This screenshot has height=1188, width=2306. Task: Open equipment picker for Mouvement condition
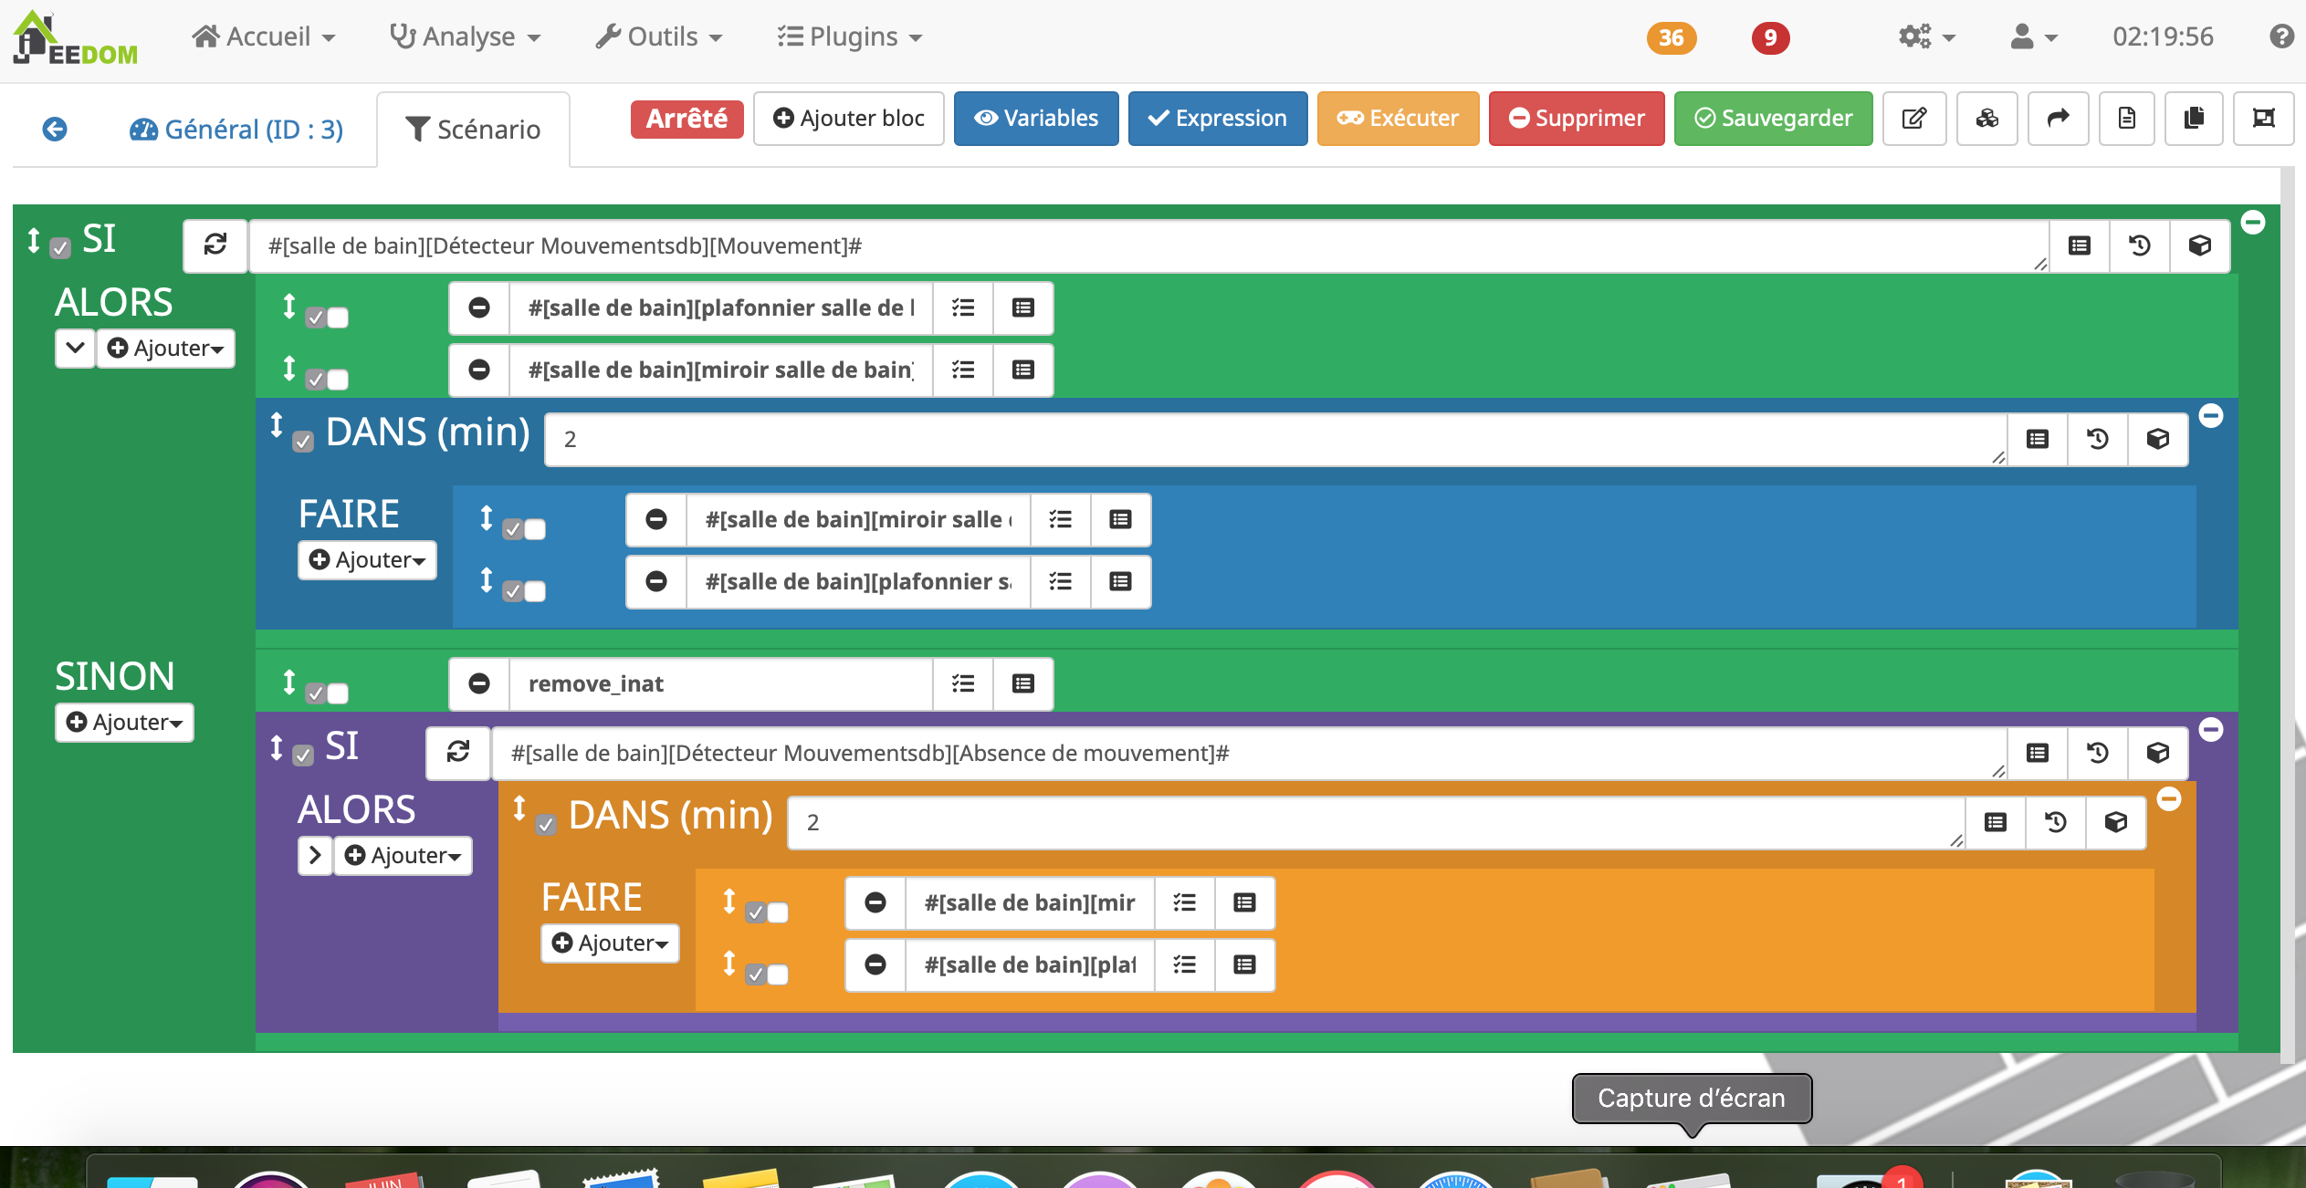(x=2200, y=245)
